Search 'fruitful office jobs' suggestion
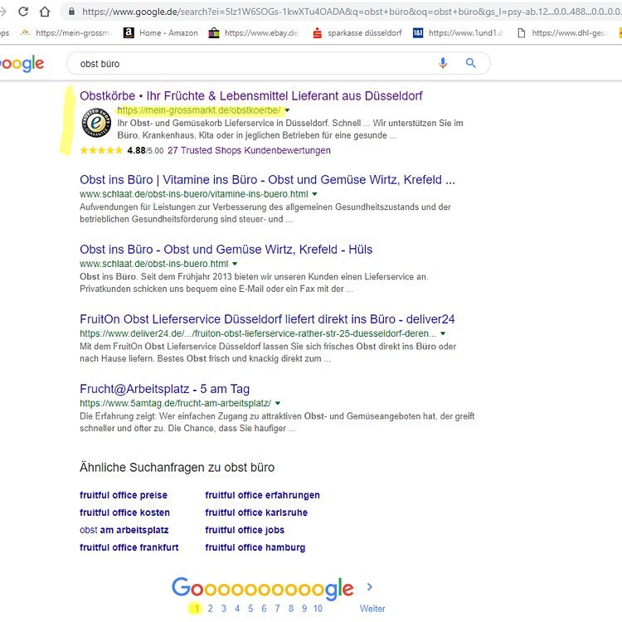This screenshot has width=622, height=622. (x=245, y=530)
